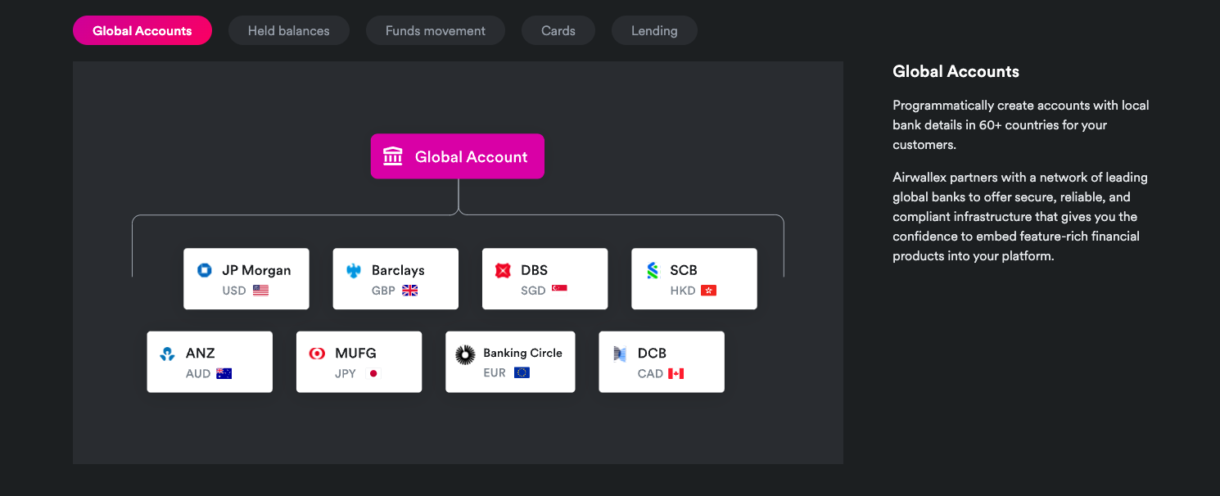Click the bank building icon in Global Account
This screenshot has width=1220, height=496.
(x=393, y=156)
